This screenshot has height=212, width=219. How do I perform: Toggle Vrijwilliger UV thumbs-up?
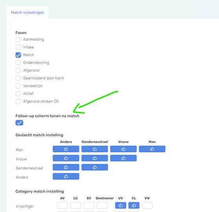(x=120, y=205)
